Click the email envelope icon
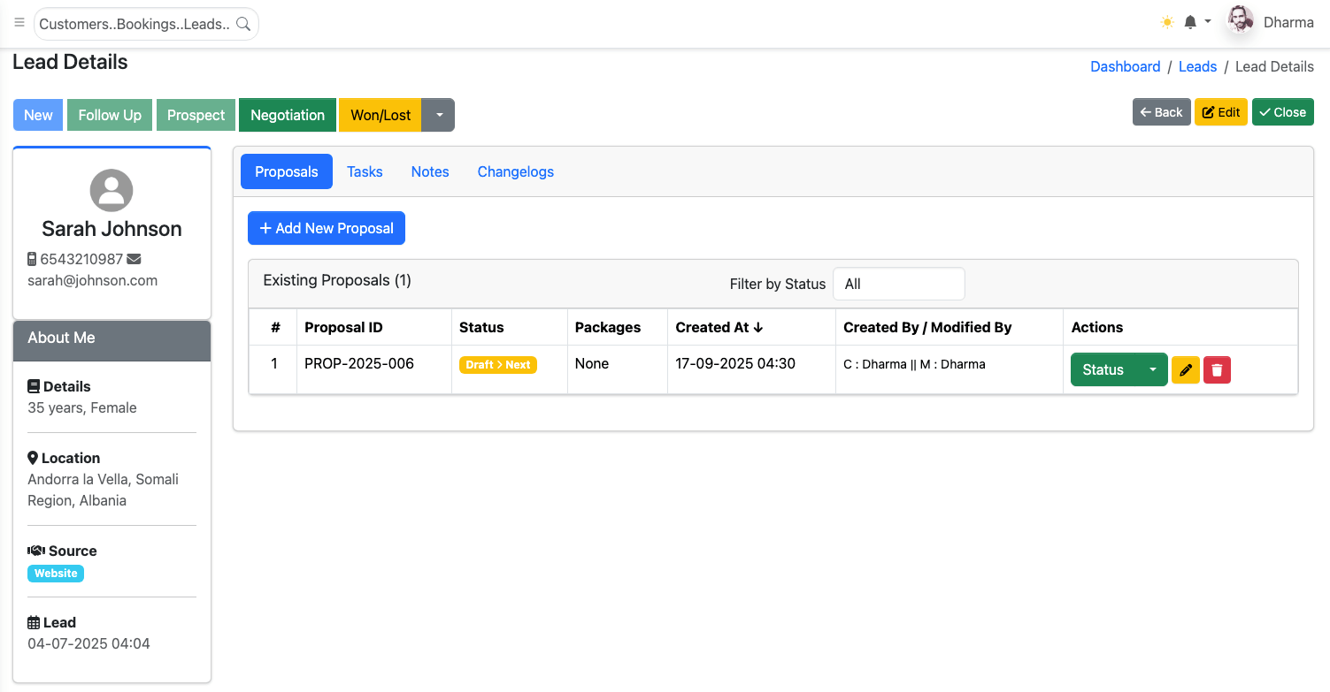1330x692 pixels. 134,259
